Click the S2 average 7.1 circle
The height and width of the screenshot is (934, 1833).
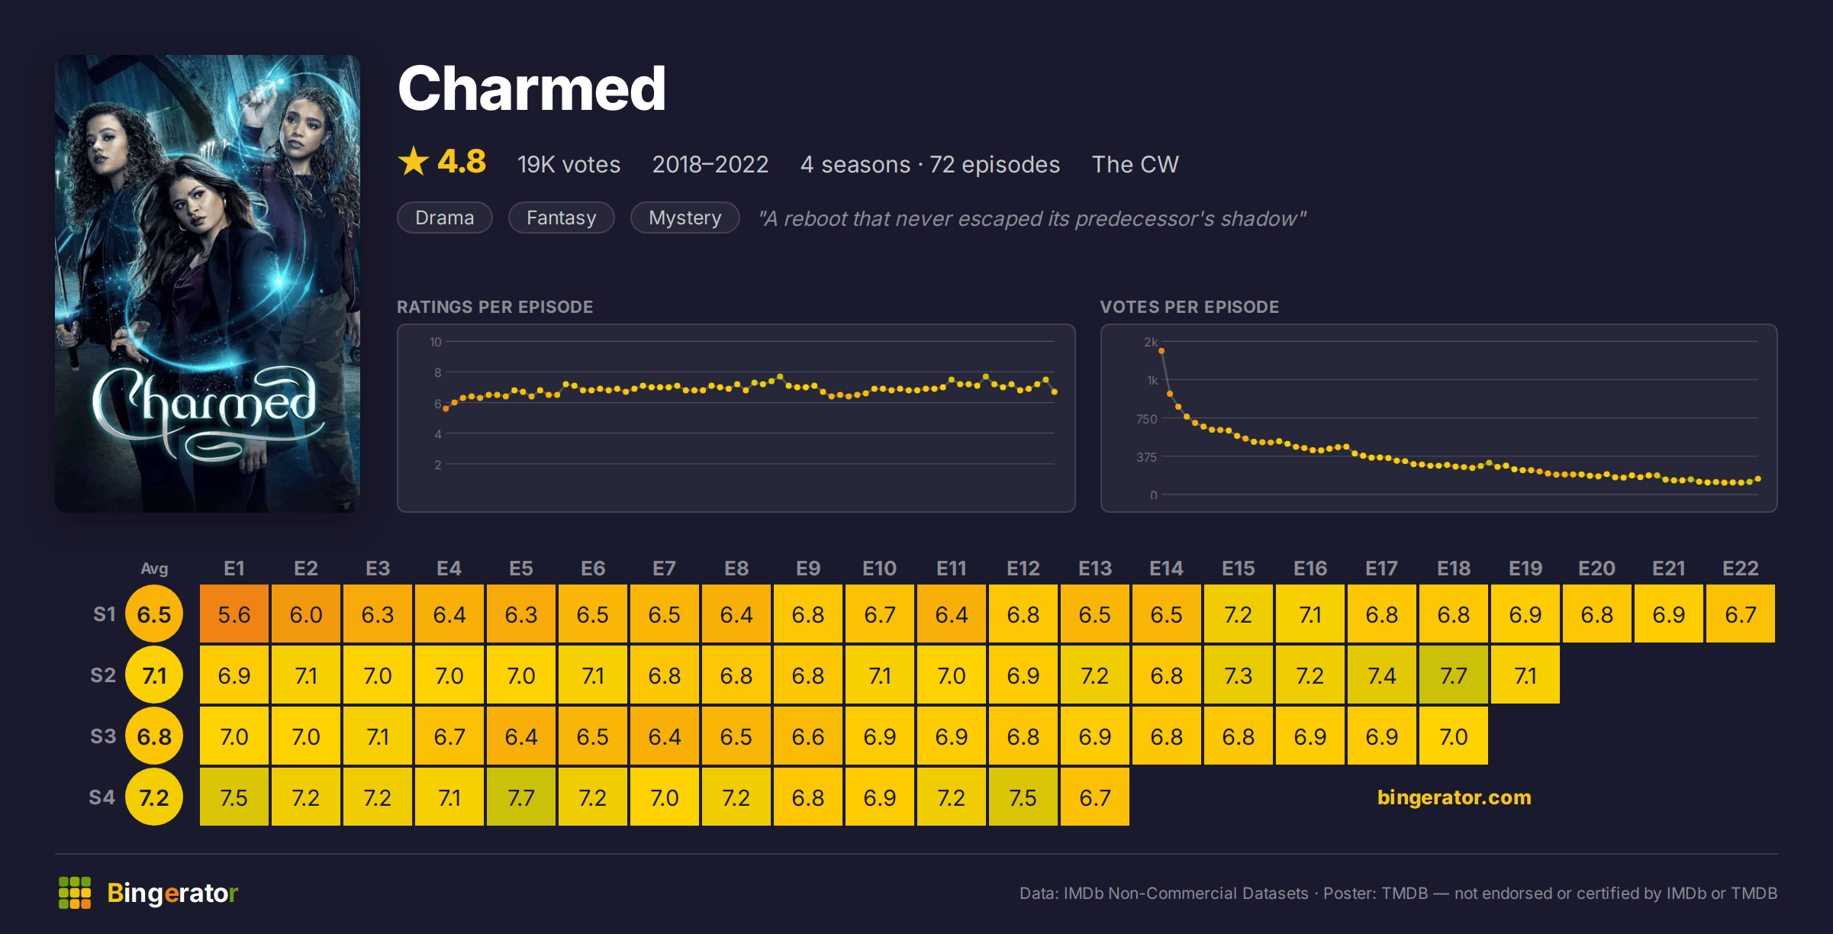tap(154, 675)
